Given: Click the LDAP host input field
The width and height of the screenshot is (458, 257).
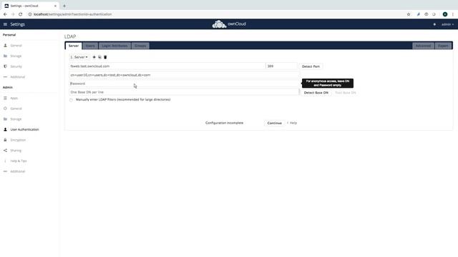Looking at the screenshot, I should pos(167,66).
